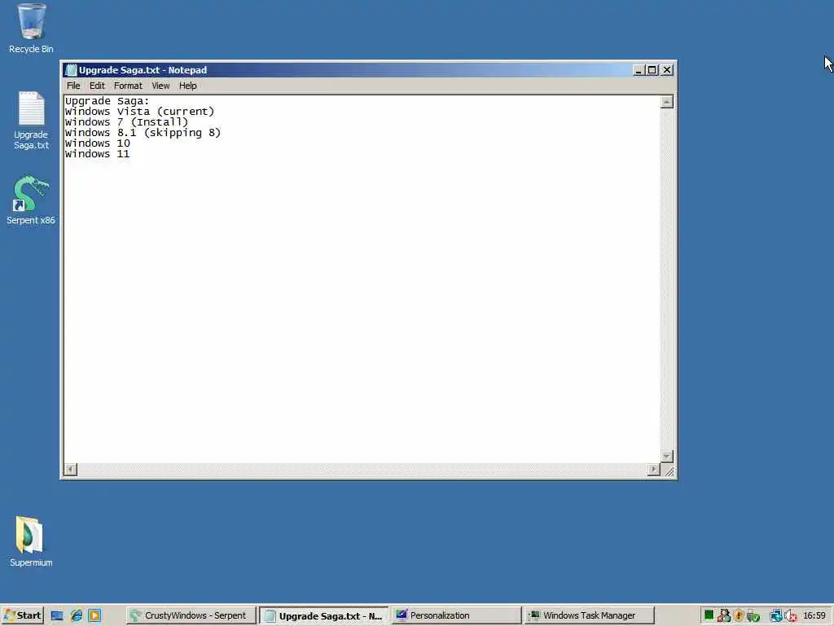Open Notepad's File menu
The image size is (834, 626).
[73, 86]
